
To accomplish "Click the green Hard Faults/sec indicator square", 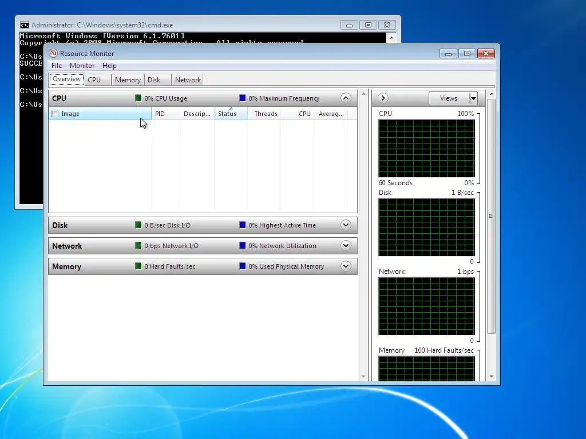I will [138, 266].
